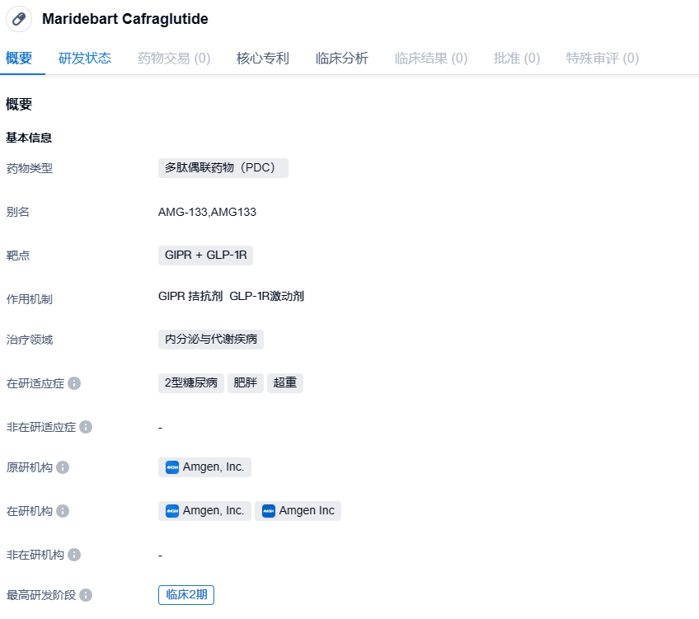Click the GLP-1R激动剂 mechanism text

(x=266, y=296)
